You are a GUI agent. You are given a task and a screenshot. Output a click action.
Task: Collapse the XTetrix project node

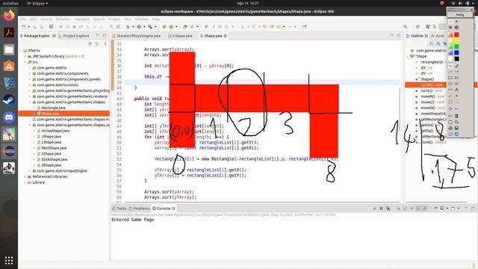[21, 51]
